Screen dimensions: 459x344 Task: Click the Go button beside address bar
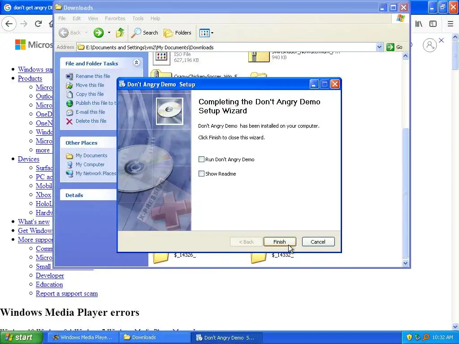394,47
